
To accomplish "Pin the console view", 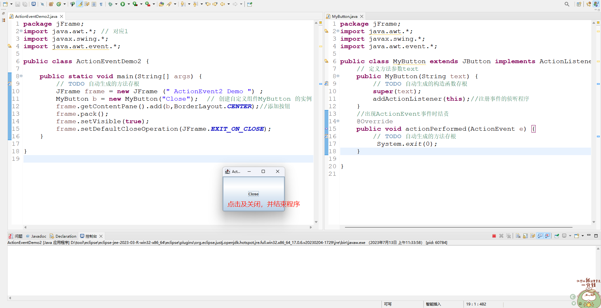I will 557,236.
